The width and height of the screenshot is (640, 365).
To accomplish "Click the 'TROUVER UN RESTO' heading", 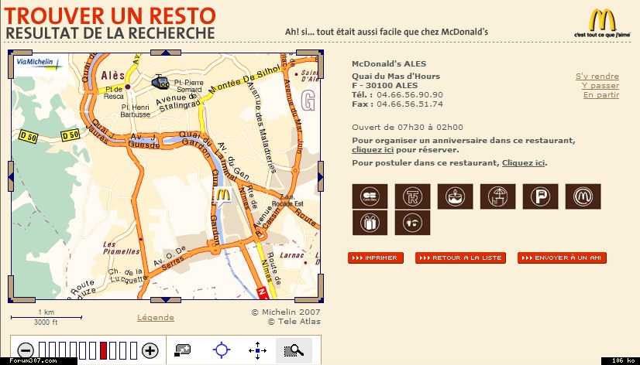I will (110, 15).
